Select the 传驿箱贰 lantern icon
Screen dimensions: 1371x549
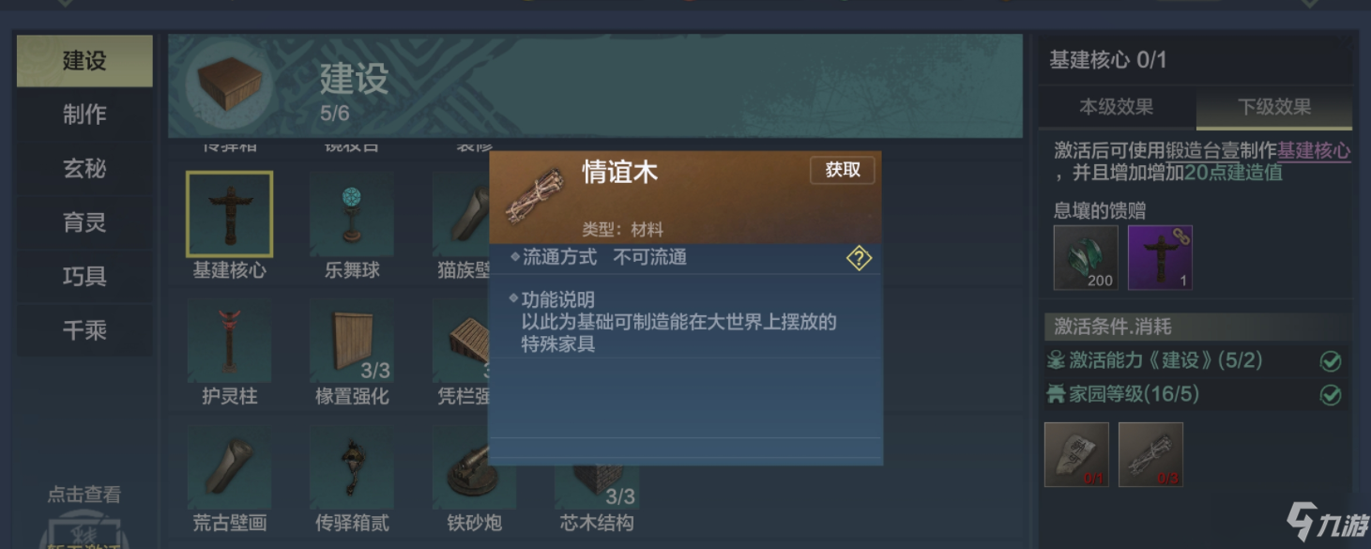pos(351,468)
